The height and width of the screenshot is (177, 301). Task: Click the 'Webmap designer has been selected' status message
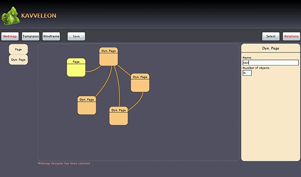click(64, 163)
